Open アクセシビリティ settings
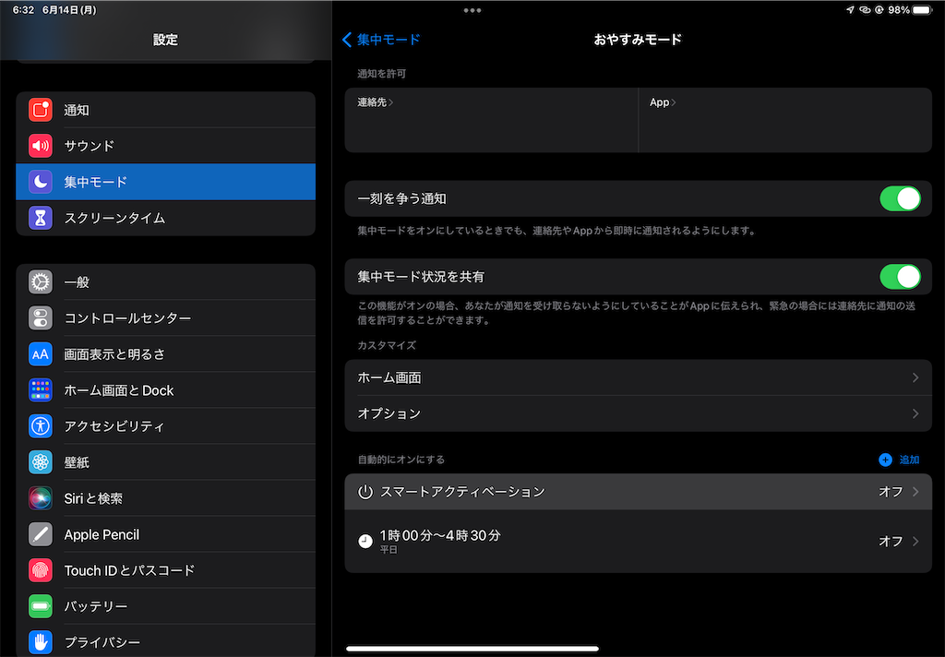This screenshot has height=657, width=945. [x=166, y=426]
